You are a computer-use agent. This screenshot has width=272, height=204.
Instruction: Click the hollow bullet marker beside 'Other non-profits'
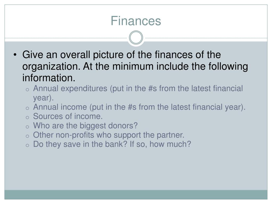click(27, 136)
